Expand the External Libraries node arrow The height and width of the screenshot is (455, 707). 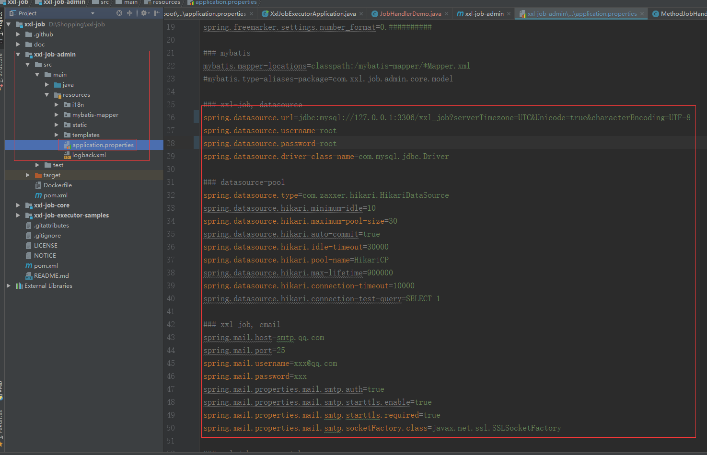tap(8, 285)
